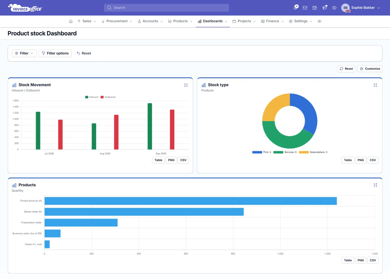390x279 pixels.
Task: Expand the Stock Movement chart fullscreen
Action: click(x=186, y=85)
